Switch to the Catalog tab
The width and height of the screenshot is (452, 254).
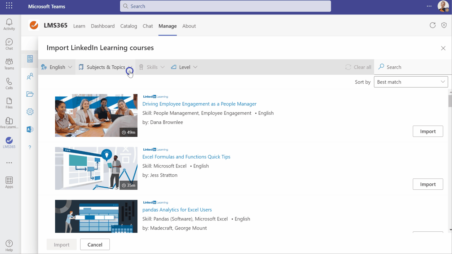(x=129, y=26)
